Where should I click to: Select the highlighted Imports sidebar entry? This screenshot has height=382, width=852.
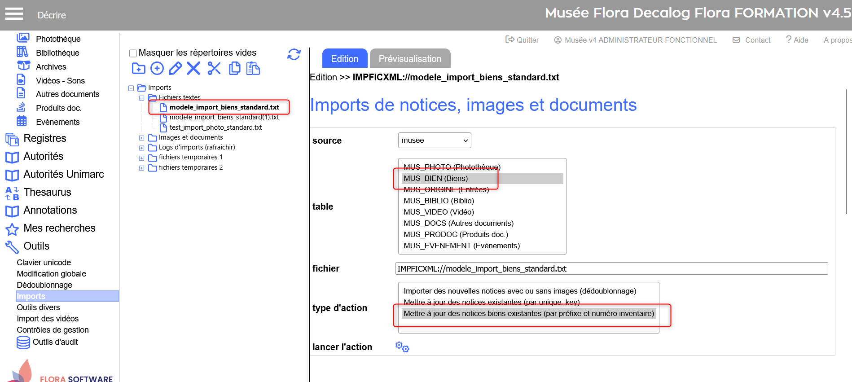(x=67, y=296)
